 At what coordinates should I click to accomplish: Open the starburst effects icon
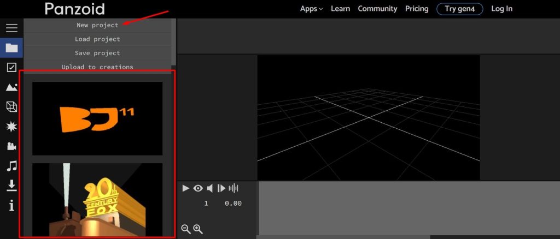tap(11, 127)
